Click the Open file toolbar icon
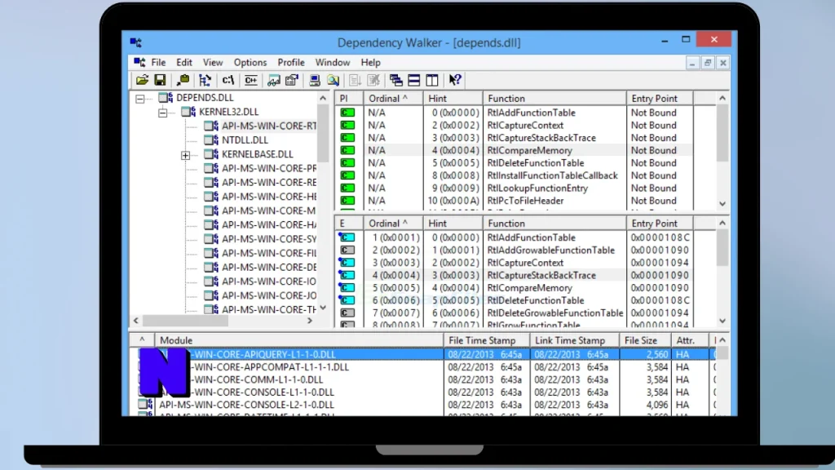Screen dimensions: 835x470 click(142, 80)
